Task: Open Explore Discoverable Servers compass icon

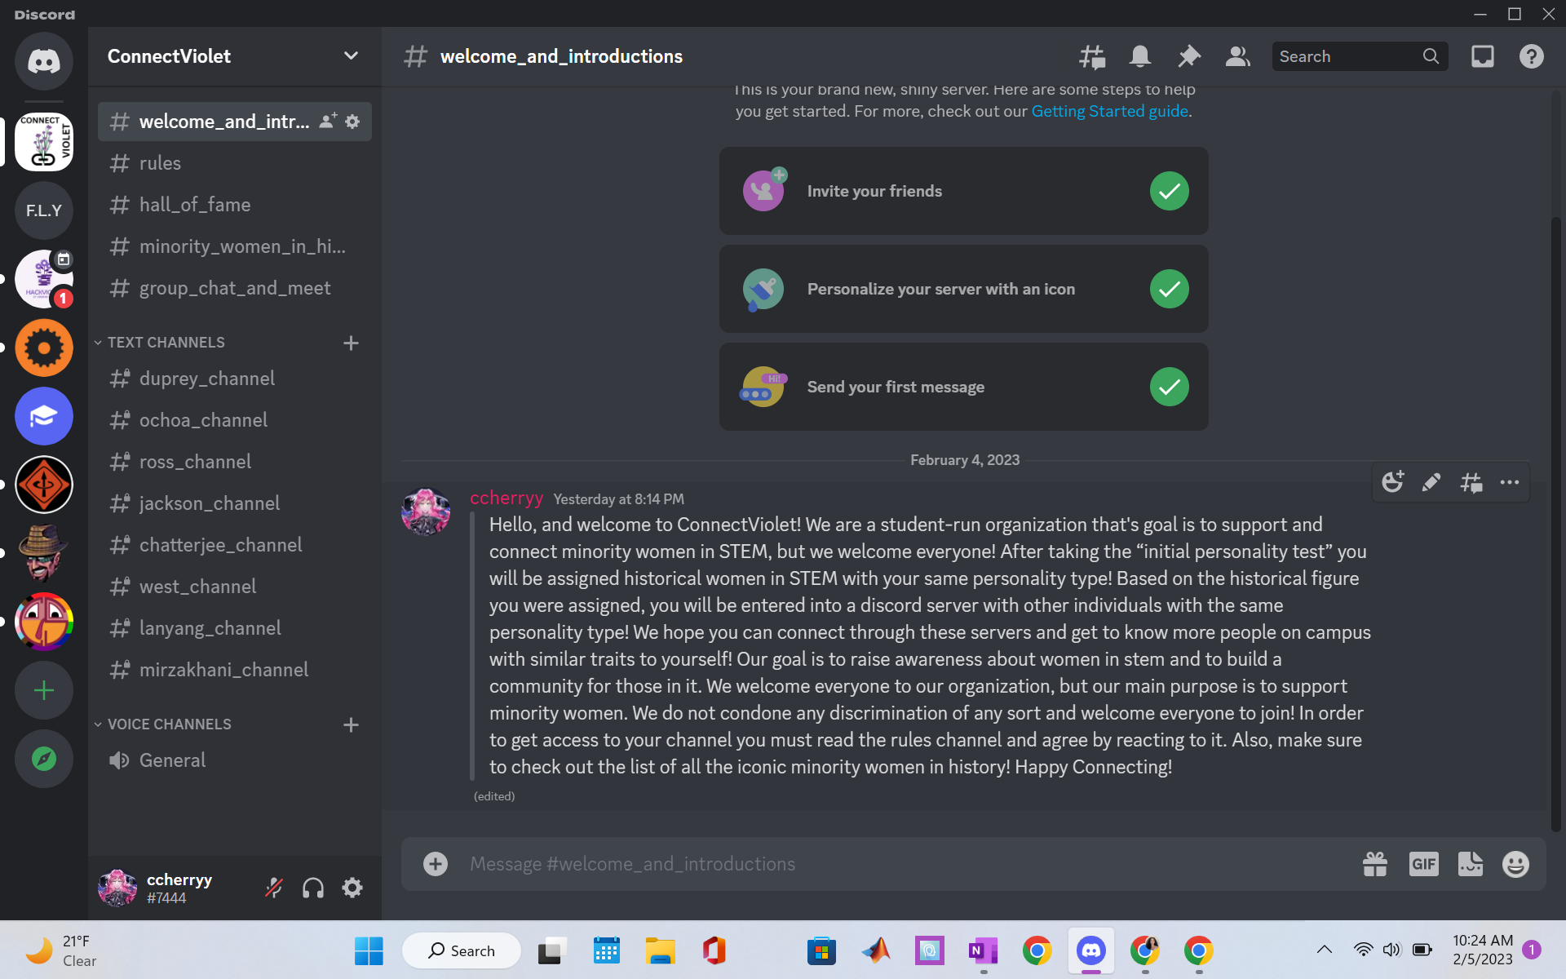Action: point(44,759)
